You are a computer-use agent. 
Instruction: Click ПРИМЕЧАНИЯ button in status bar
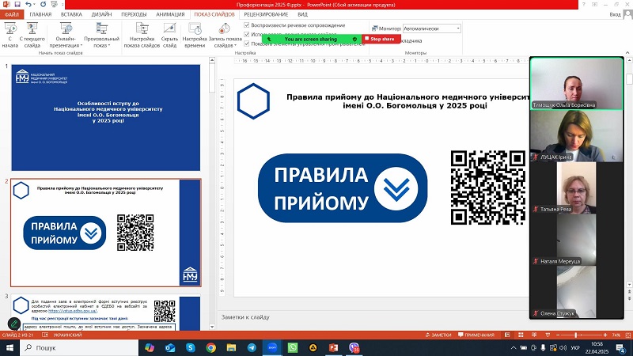coord(476,335)
